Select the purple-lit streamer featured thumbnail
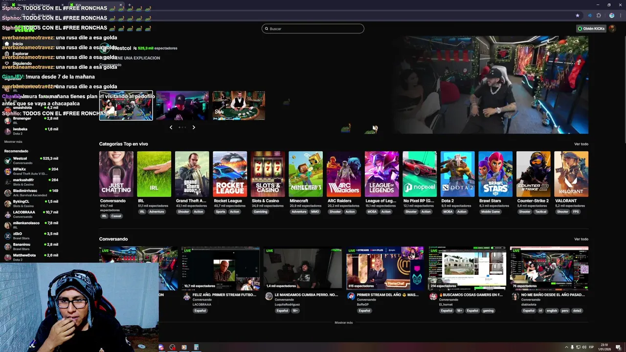 (182, 105)
